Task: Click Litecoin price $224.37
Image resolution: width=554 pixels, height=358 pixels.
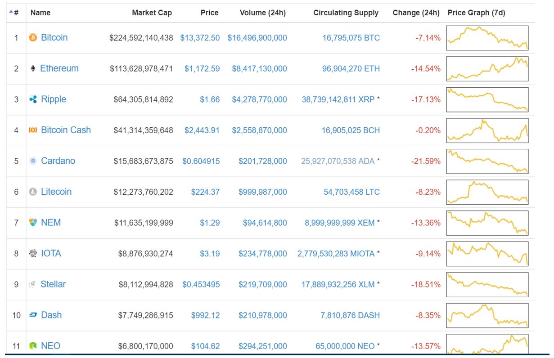Action: pyautogui.click(x=205, y=192)
